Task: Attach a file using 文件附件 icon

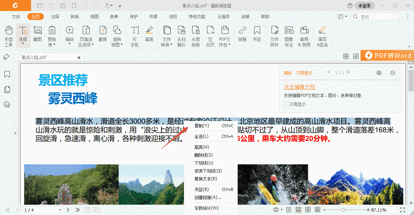Action: (x=274, y=36)
